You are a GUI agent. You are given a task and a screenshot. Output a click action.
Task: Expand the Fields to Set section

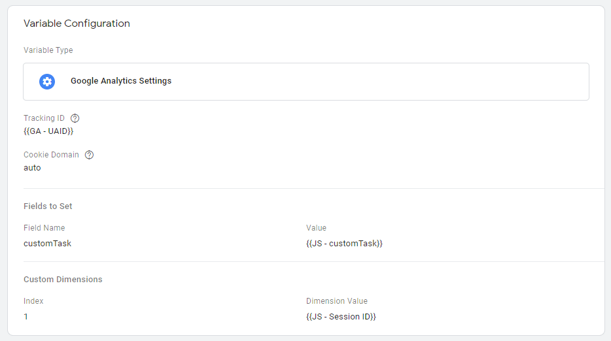(48, 206)
